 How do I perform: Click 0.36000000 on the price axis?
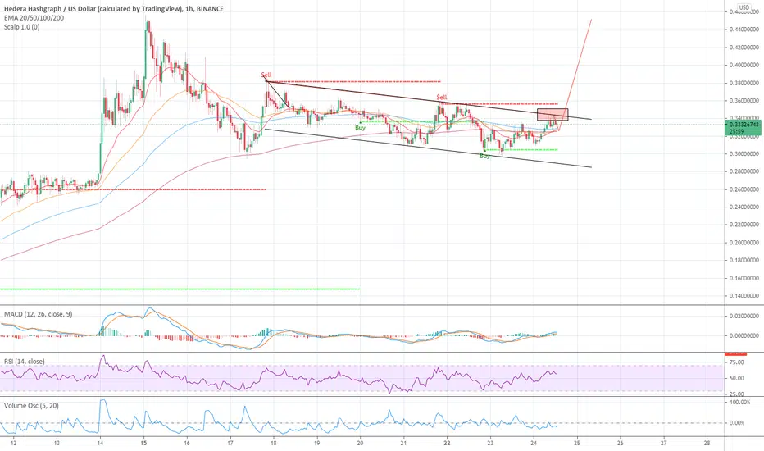[744, 101]
